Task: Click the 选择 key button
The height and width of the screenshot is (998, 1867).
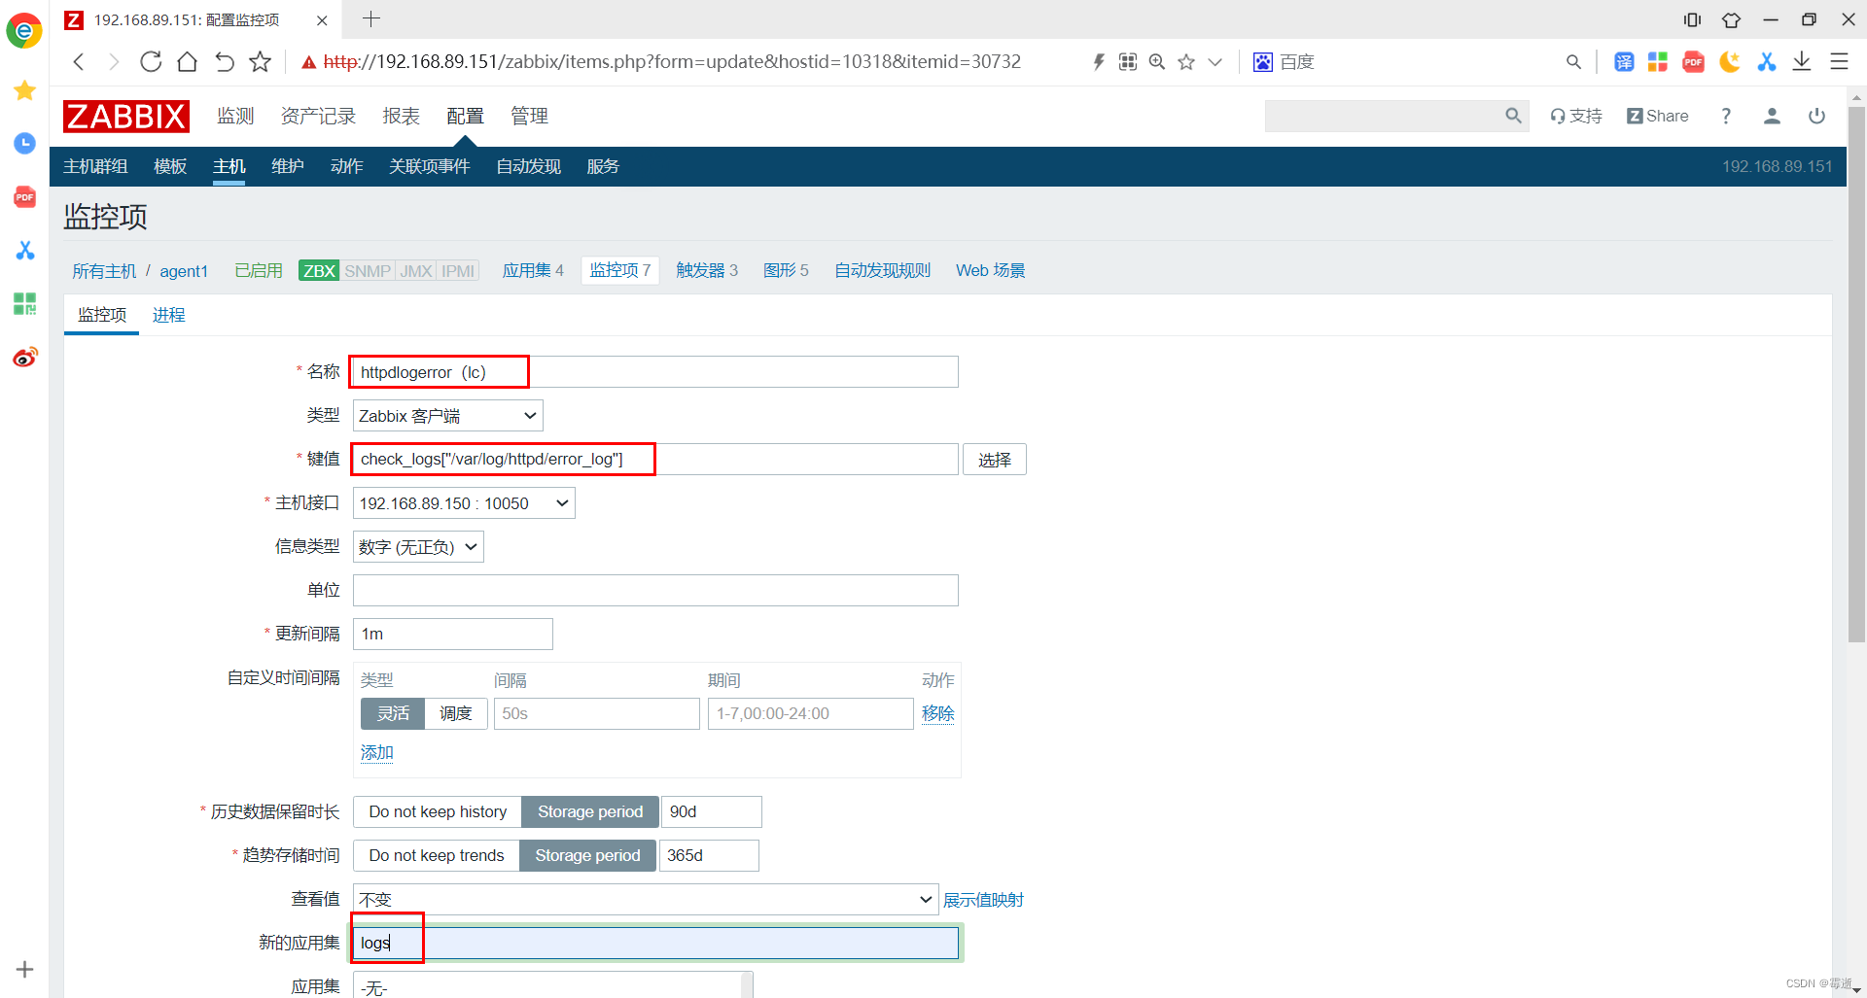Action: (x=995, y=460)
